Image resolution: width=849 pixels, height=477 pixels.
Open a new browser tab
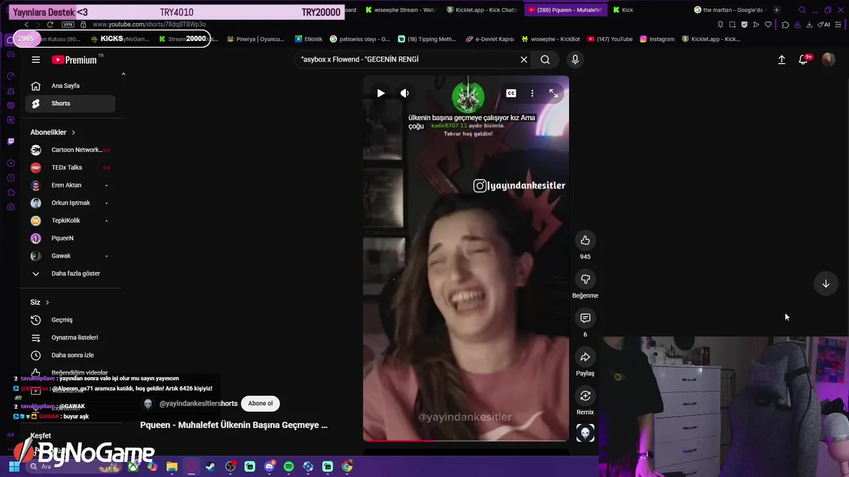click(x=777, y=10)
